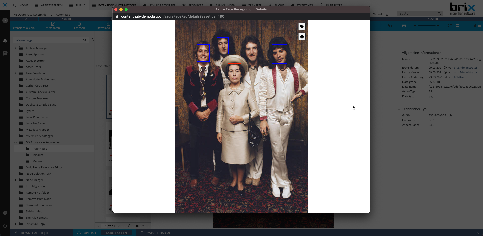Open the chat bubble icon in left sidebar
The width and height of the screenshot is (483, 236).
click(x=5, y=53)
